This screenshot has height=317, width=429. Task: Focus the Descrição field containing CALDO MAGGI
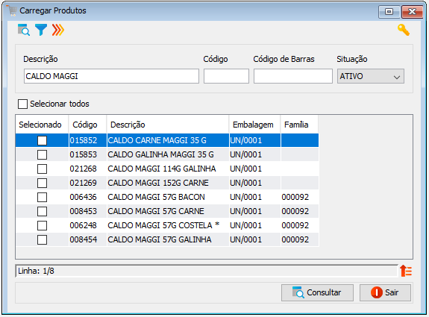111,76
